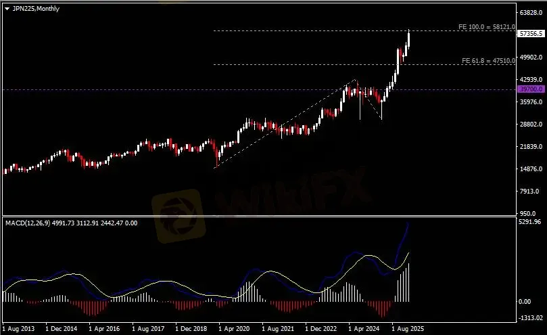Click the 63828.0 price axis label
The height and width of the screenshot is (335, 547).
tap(531, 13)
